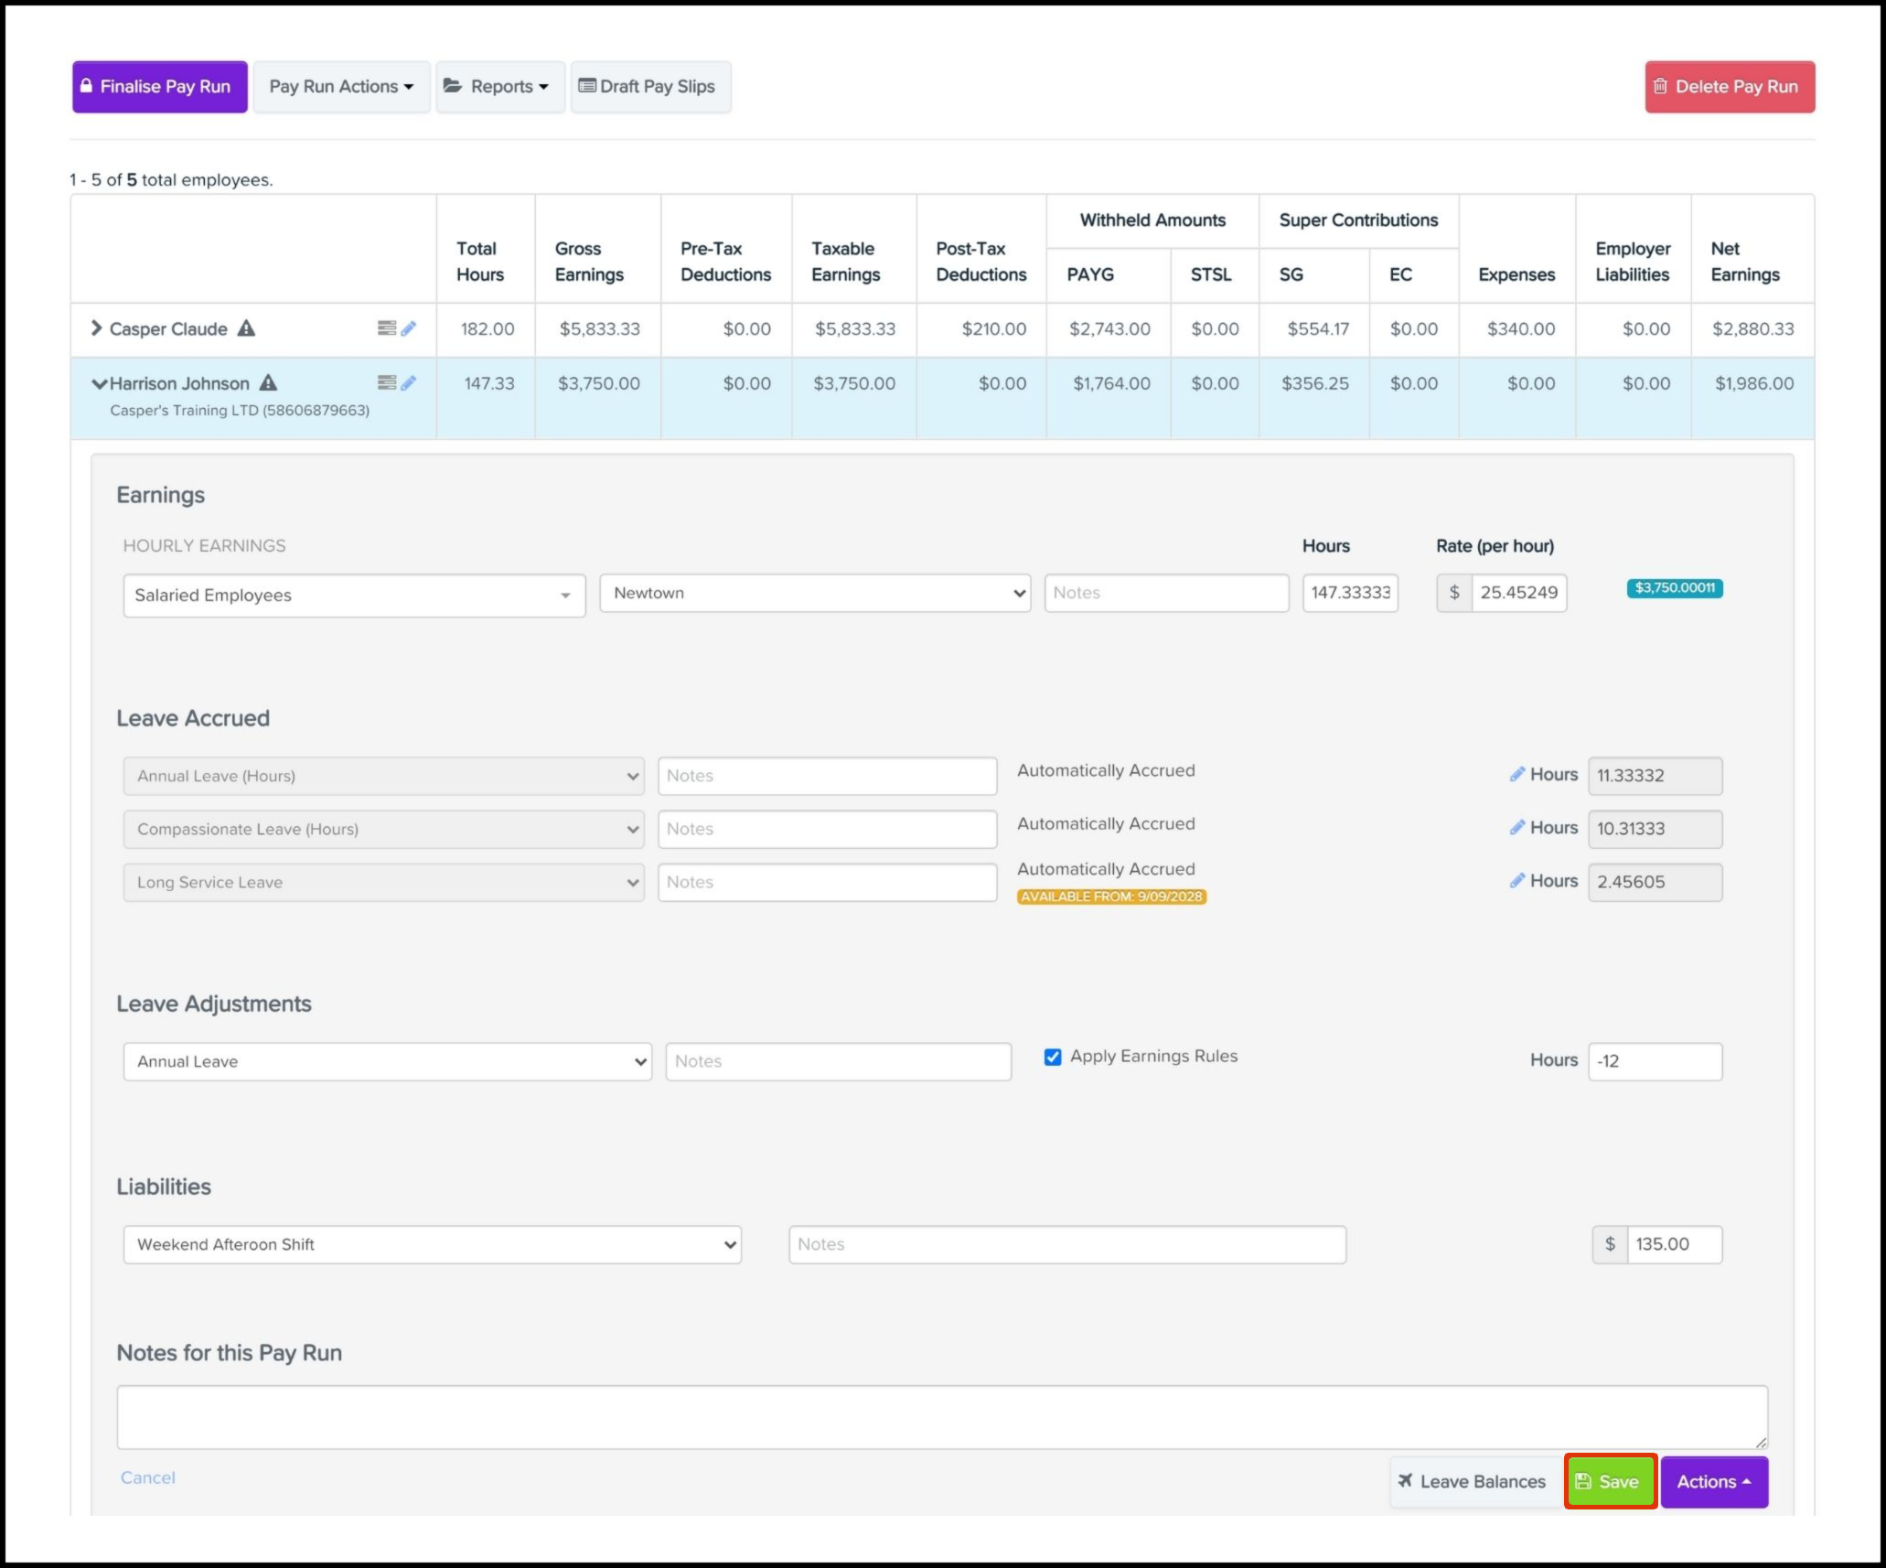Screen dimensions: 1886x1568
Task: Click pencil icon beside Long Service Leave hours
Action: tap(1516, 880)
